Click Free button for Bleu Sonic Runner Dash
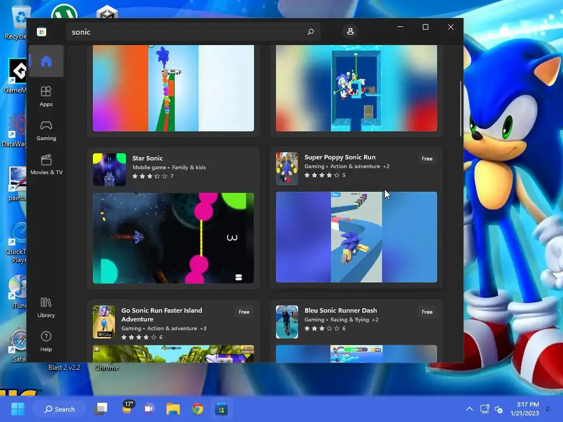Viewport: 563px width, 422px height. click(427, 312)
